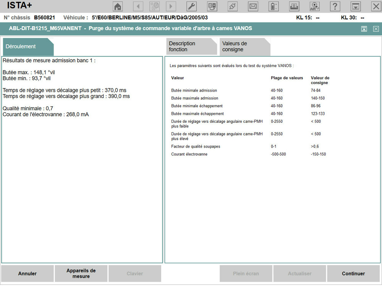The height and width of the screenshot is (286, 382).
Task: Click the Valeur de consigne column header
Action: click(320, 80)
